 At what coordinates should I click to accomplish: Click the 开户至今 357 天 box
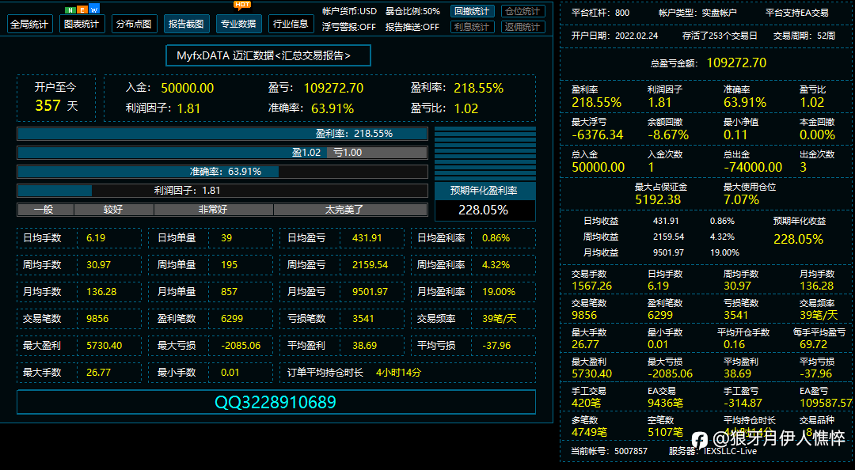(x=56, y=97)
